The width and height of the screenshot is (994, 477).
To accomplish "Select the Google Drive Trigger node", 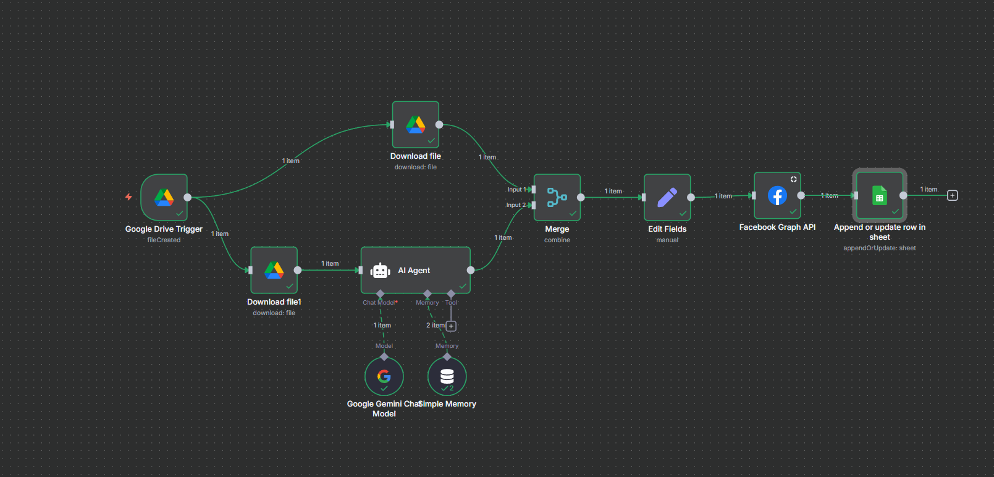I will (x=164, y=197).
